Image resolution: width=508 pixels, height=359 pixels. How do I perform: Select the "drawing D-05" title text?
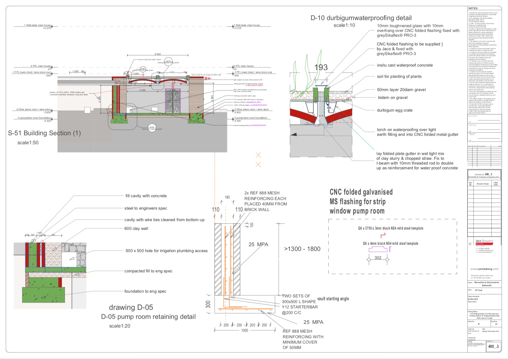pyautogui.click(x=131, y=307)
